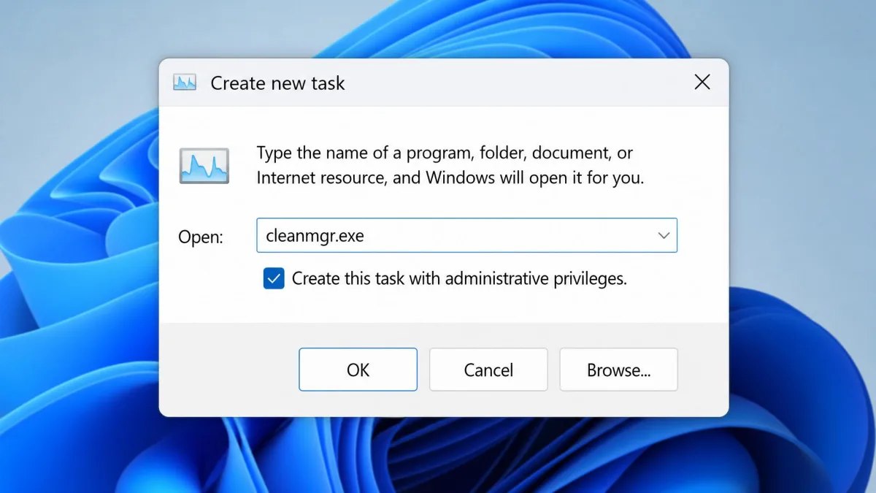The image size is (876, 493).
Task: Uncheck Create this task with administrative privileges
Action: 274,278
